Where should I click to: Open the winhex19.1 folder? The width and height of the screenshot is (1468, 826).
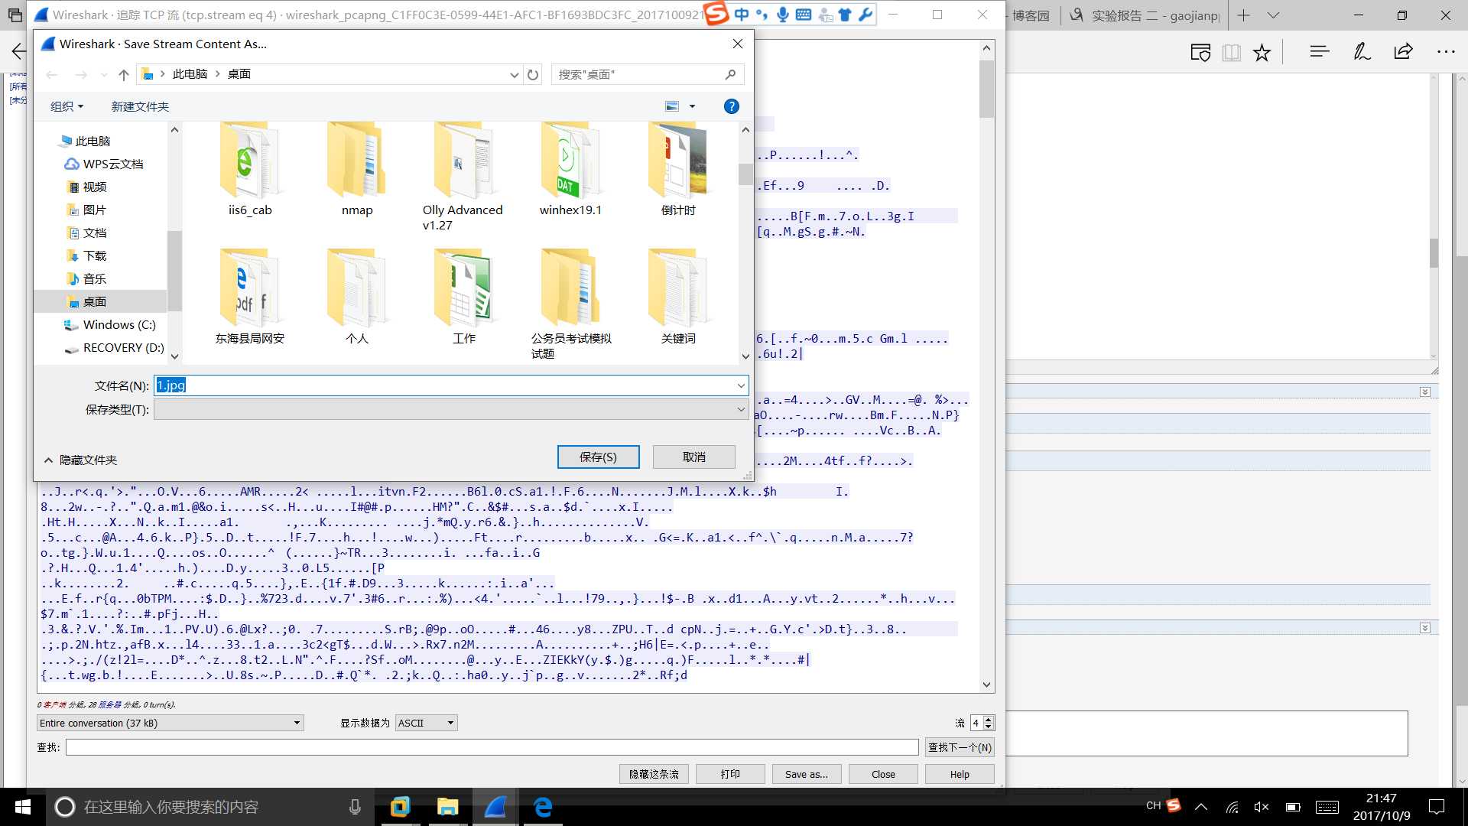point(570,170)
